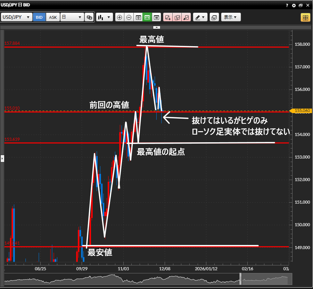
Task: Click the scroll to latest candle icon
Action: tap(156, 17)
